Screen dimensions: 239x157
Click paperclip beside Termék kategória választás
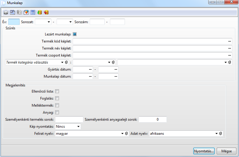[66, 62]
